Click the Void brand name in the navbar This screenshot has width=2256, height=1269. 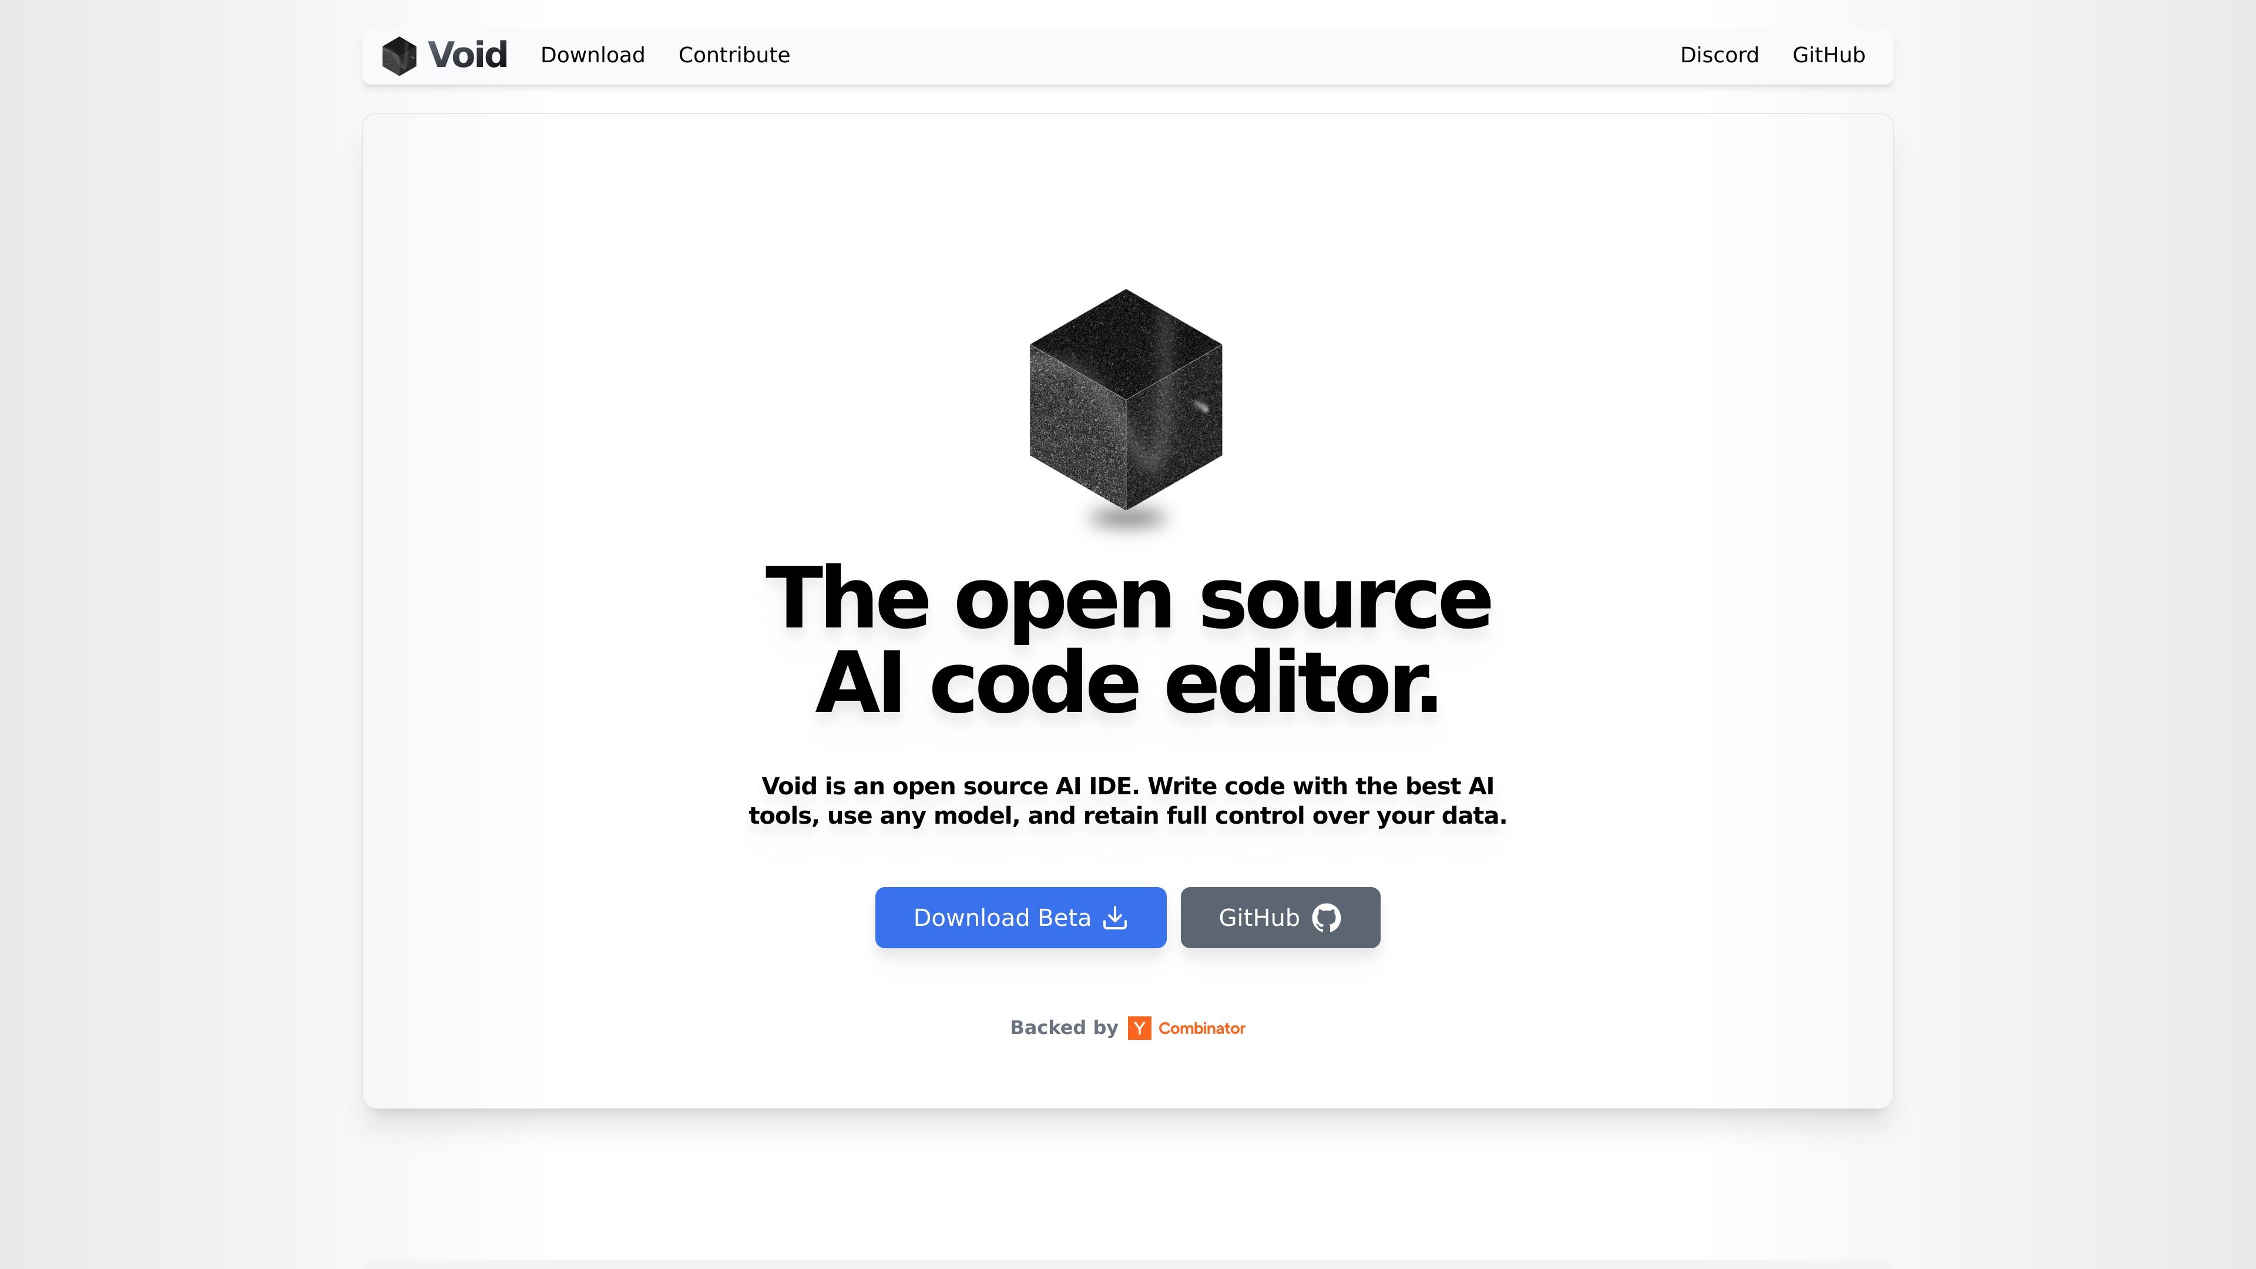(x=468, y=55)
